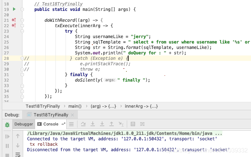The width and height of the screenshot is (251, 157).
Task: Click main() breadcrumb
Action: click(75, 106)
